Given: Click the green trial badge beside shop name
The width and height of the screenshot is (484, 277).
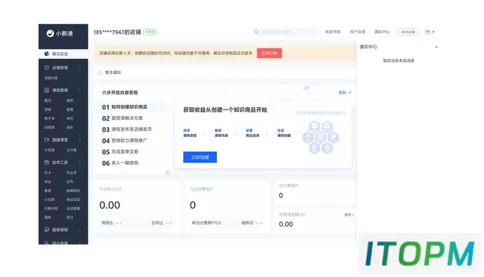Looking at the screenshot, I should click(150, 32).
